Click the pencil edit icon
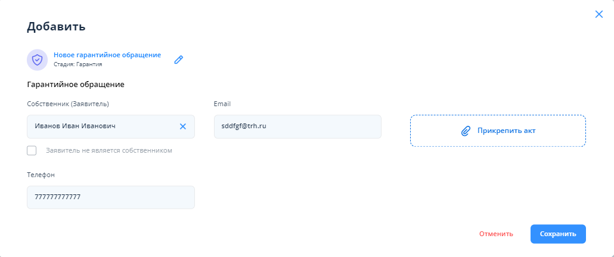This screenshot has width=614, height=257. [178, 60]
